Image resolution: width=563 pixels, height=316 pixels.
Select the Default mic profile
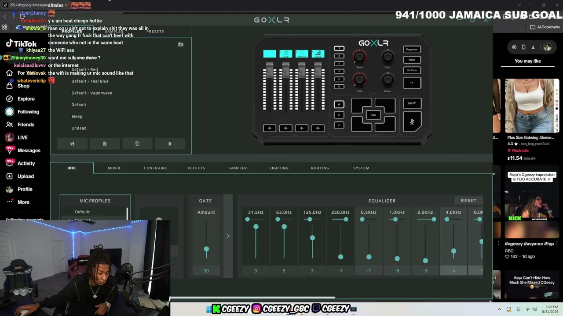pos(82,212)
